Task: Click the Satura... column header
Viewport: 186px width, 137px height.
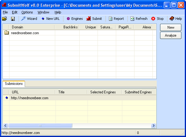Action: pyautogui.click(x=106, y=27)
